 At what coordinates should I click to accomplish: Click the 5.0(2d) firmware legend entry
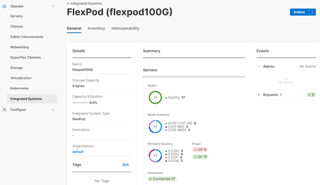pos(174,161)
